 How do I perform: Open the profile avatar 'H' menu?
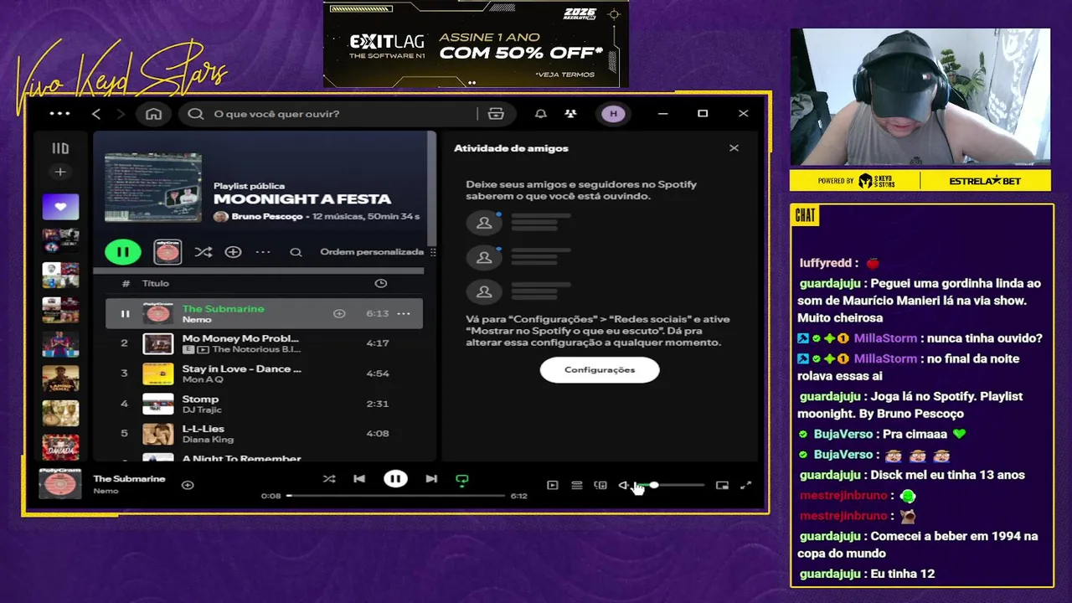coord(613,114)
